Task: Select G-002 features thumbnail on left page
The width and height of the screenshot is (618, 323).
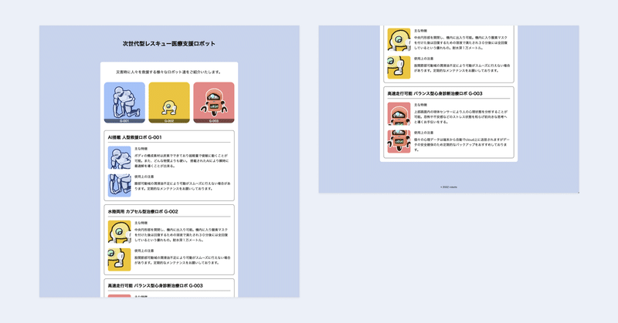Action: coord(120,232)
